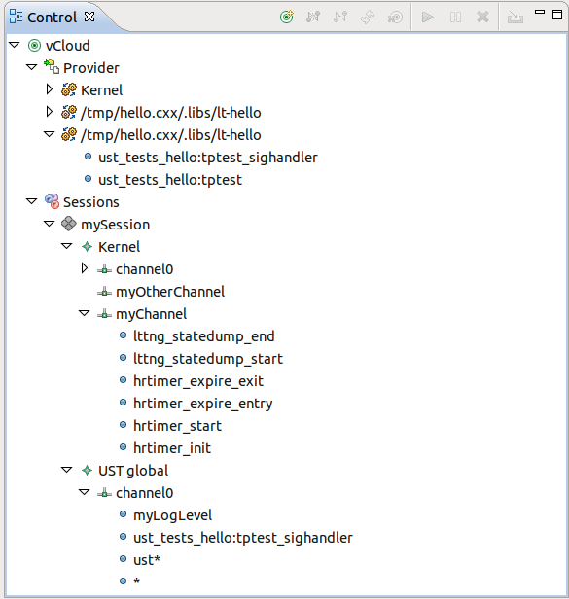Click the New Connection toolbar icon
This screenshot has height=599, width=569.
tap(287, 17)
